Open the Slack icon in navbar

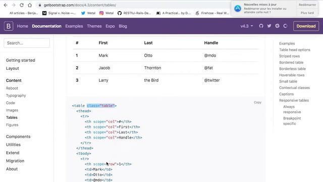(277, 26)
